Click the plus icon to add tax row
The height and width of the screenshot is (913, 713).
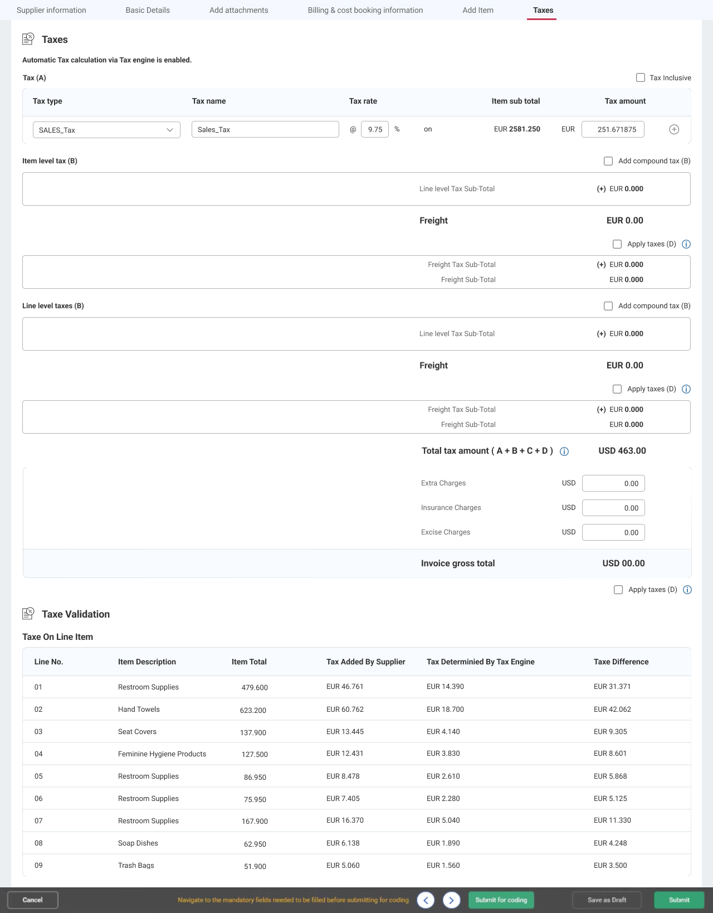pyautogui.click(x=673, y=129)
